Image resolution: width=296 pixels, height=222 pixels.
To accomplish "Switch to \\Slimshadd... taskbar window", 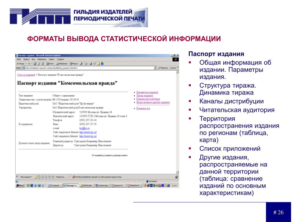I will point(86,186).
